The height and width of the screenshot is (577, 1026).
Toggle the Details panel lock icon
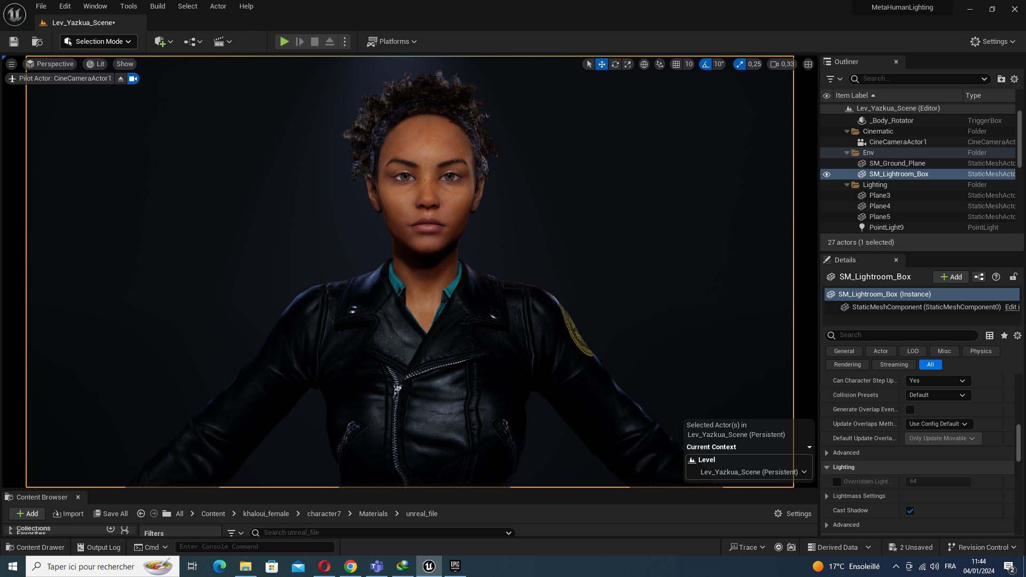1013,277
